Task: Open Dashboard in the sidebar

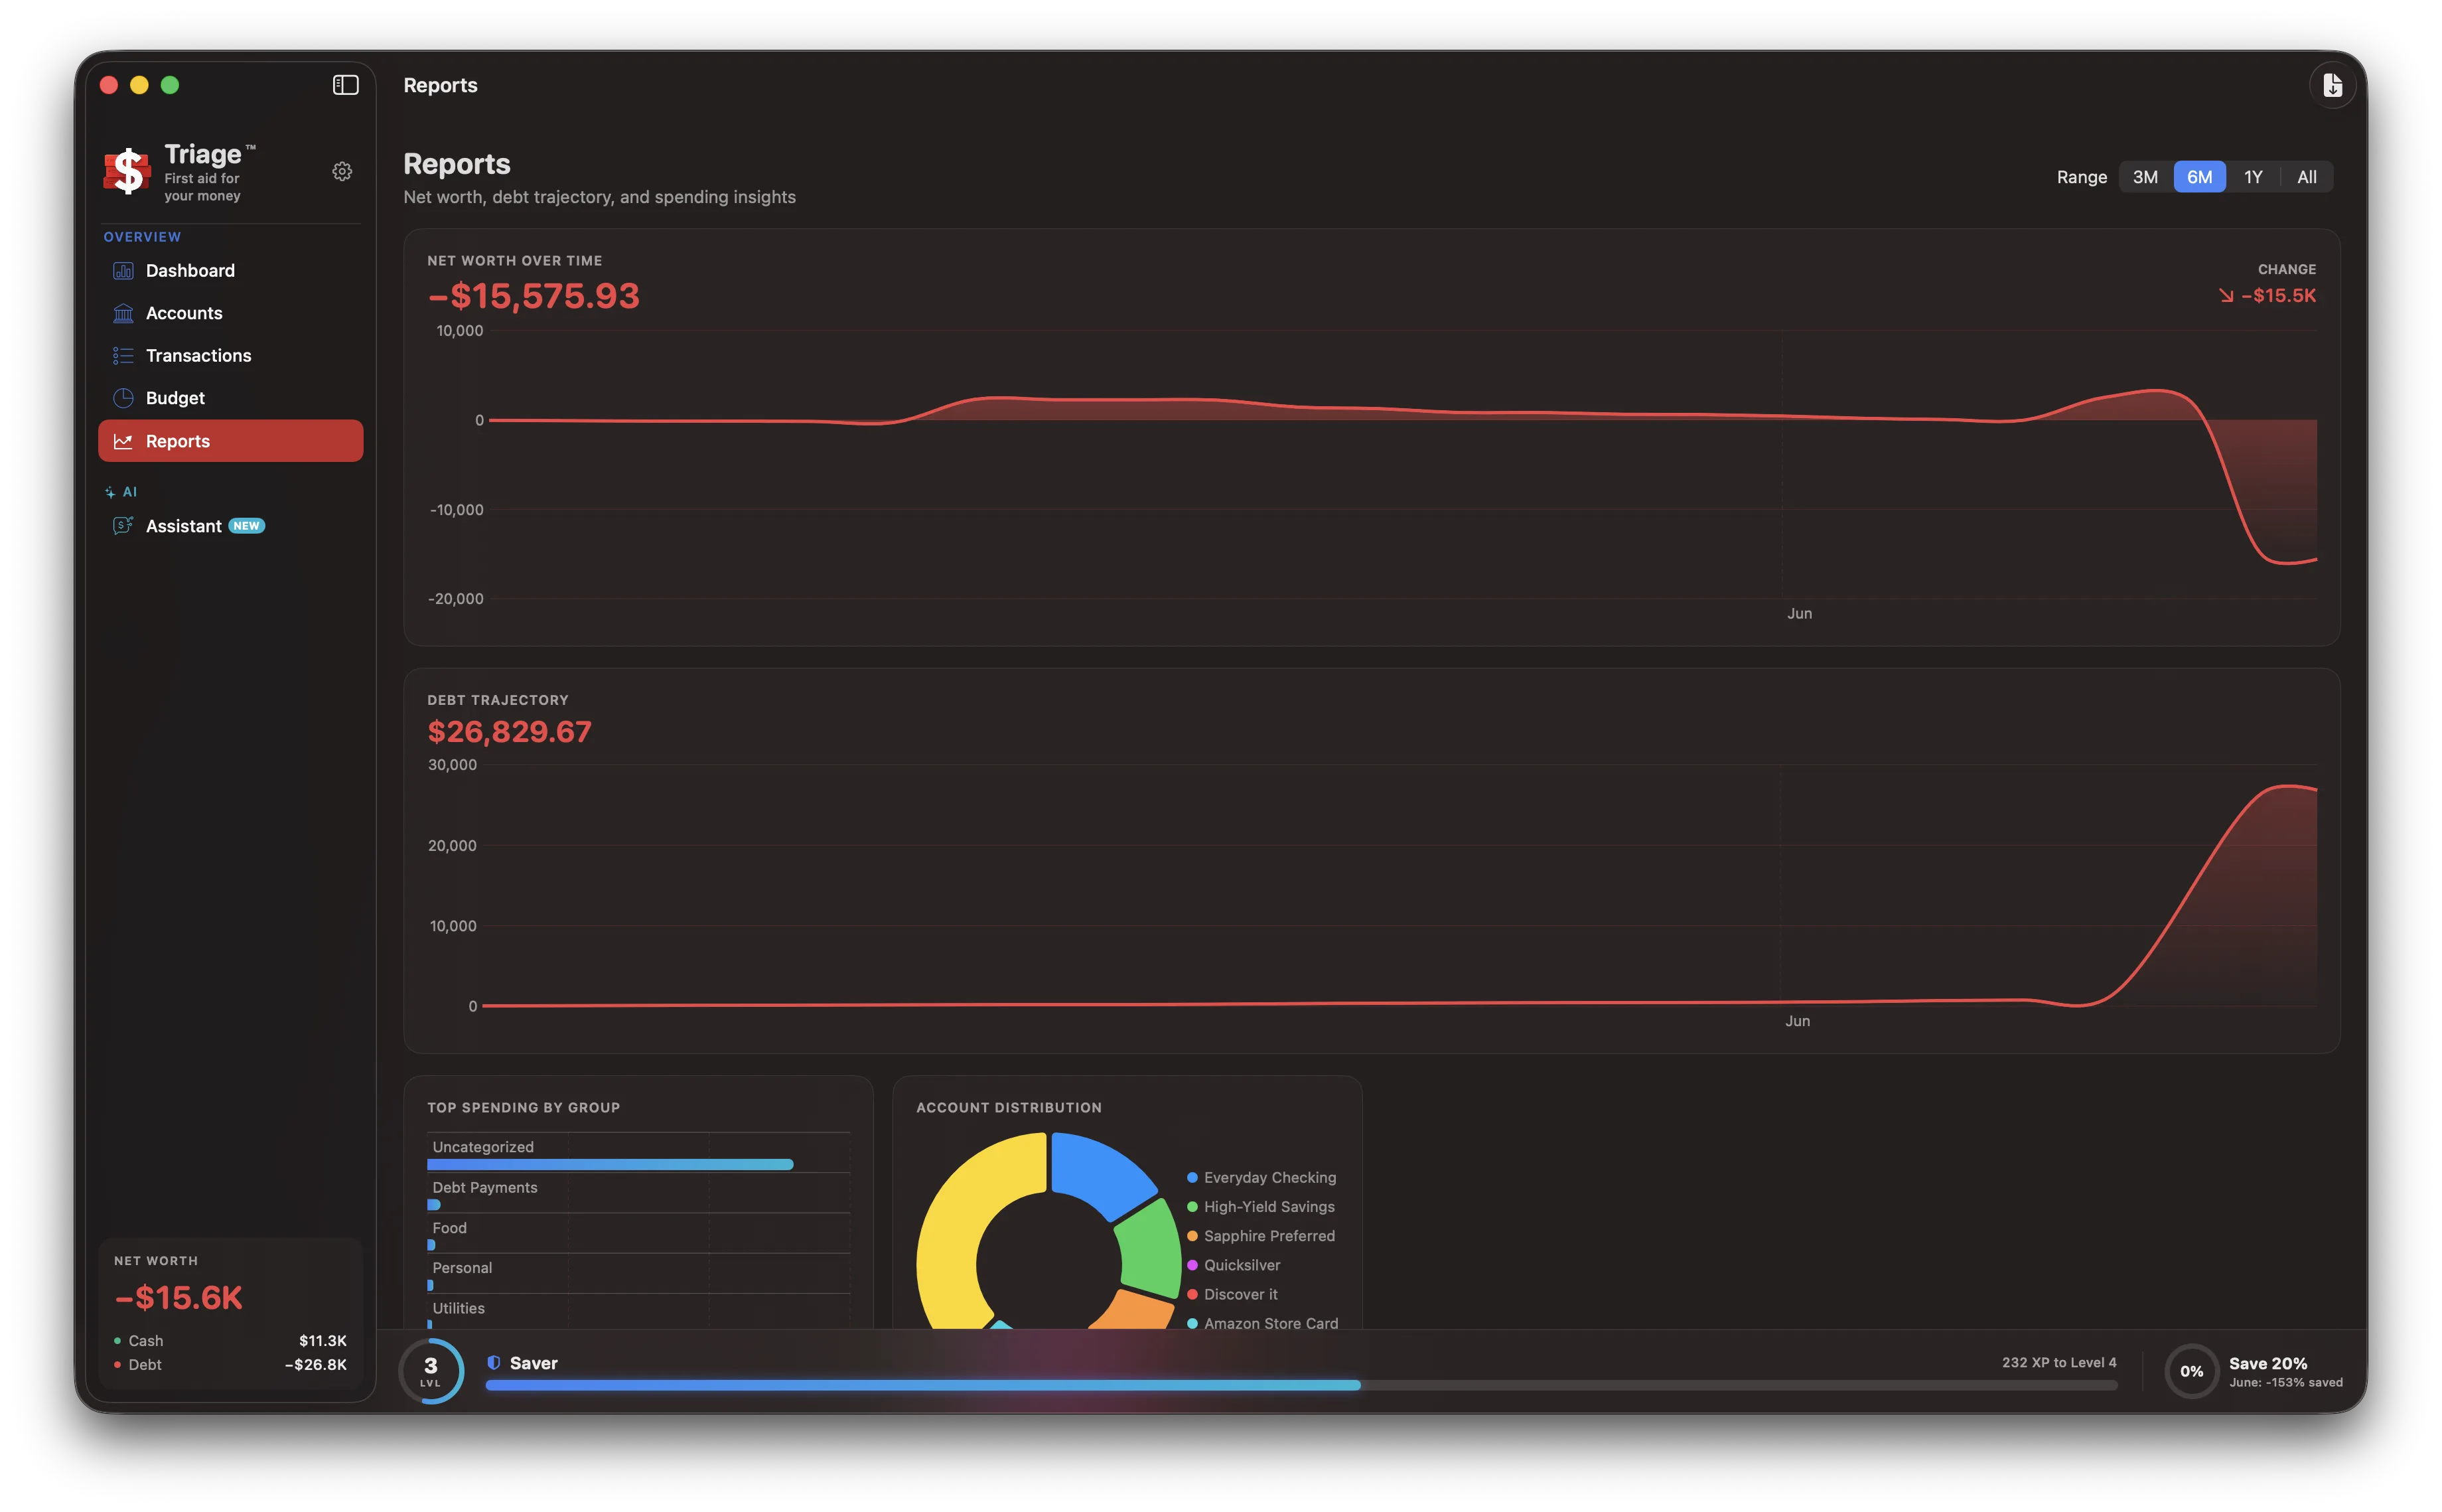Action: 231,271
